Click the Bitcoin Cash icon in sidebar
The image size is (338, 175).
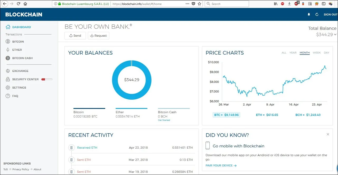point(8,58)
